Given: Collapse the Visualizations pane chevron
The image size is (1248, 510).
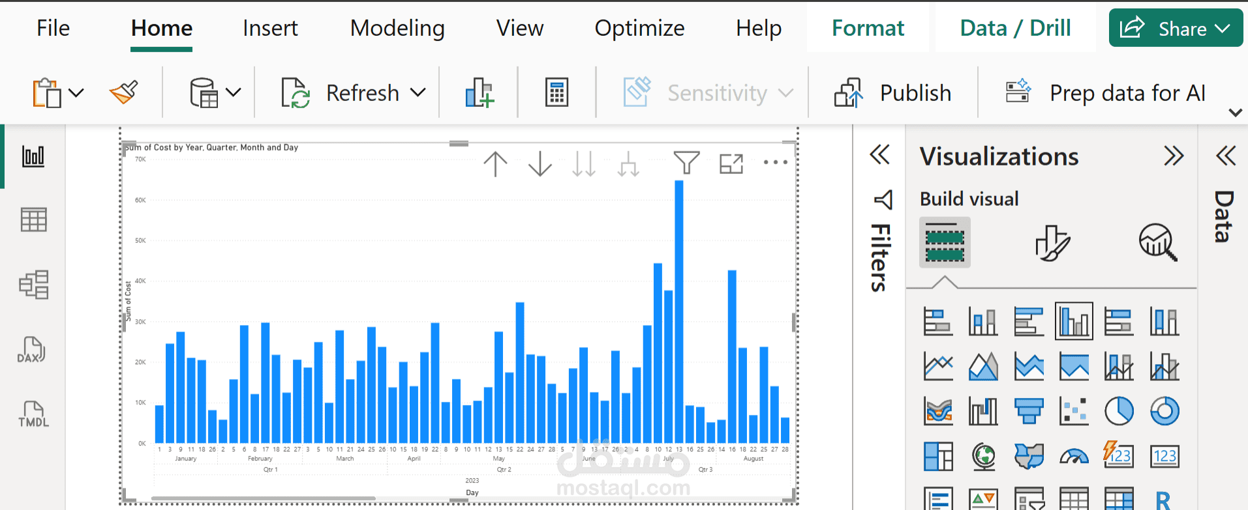Looking at the screenshot, I should pyautogui.click(x=1174, y=156).
